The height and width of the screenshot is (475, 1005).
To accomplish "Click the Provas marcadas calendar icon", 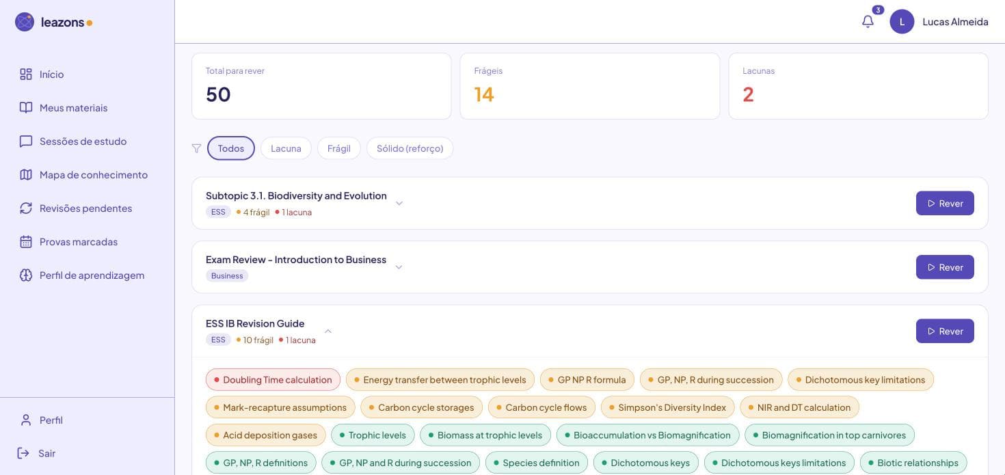I will point(26,242).
